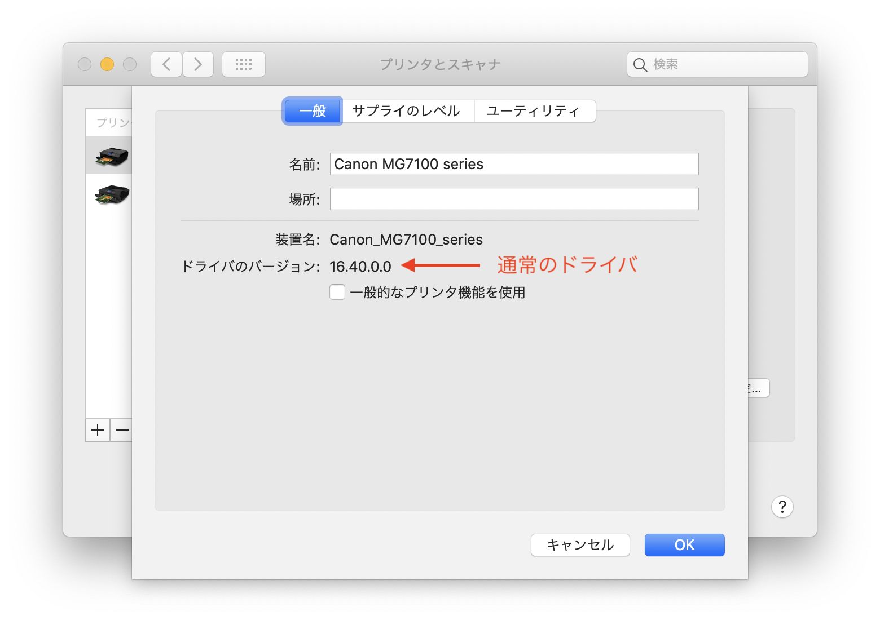880x620 pixels.
Task: Open help with the question mark button
Action: (x=782, y=507)
